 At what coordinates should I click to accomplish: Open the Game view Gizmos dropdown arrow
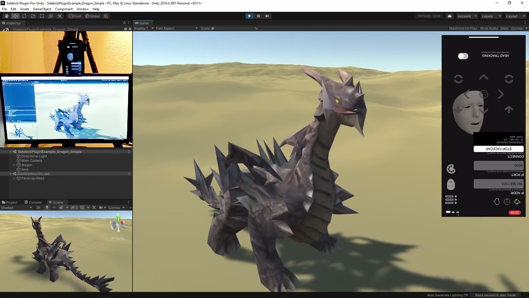point(526,29)
